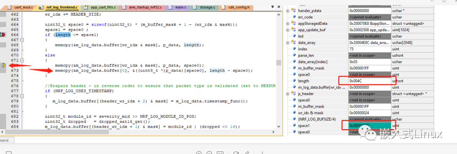Image resolution: width=457 pixels, height=154 pixels.
Task: Click the uchar[2048] type cell
Action: (413, 42)
